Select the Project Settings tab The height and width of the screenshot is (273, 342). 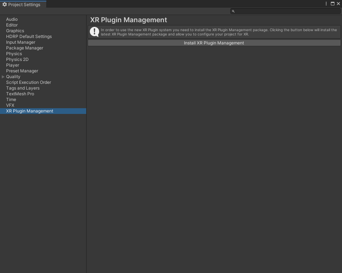click(23, 4)
